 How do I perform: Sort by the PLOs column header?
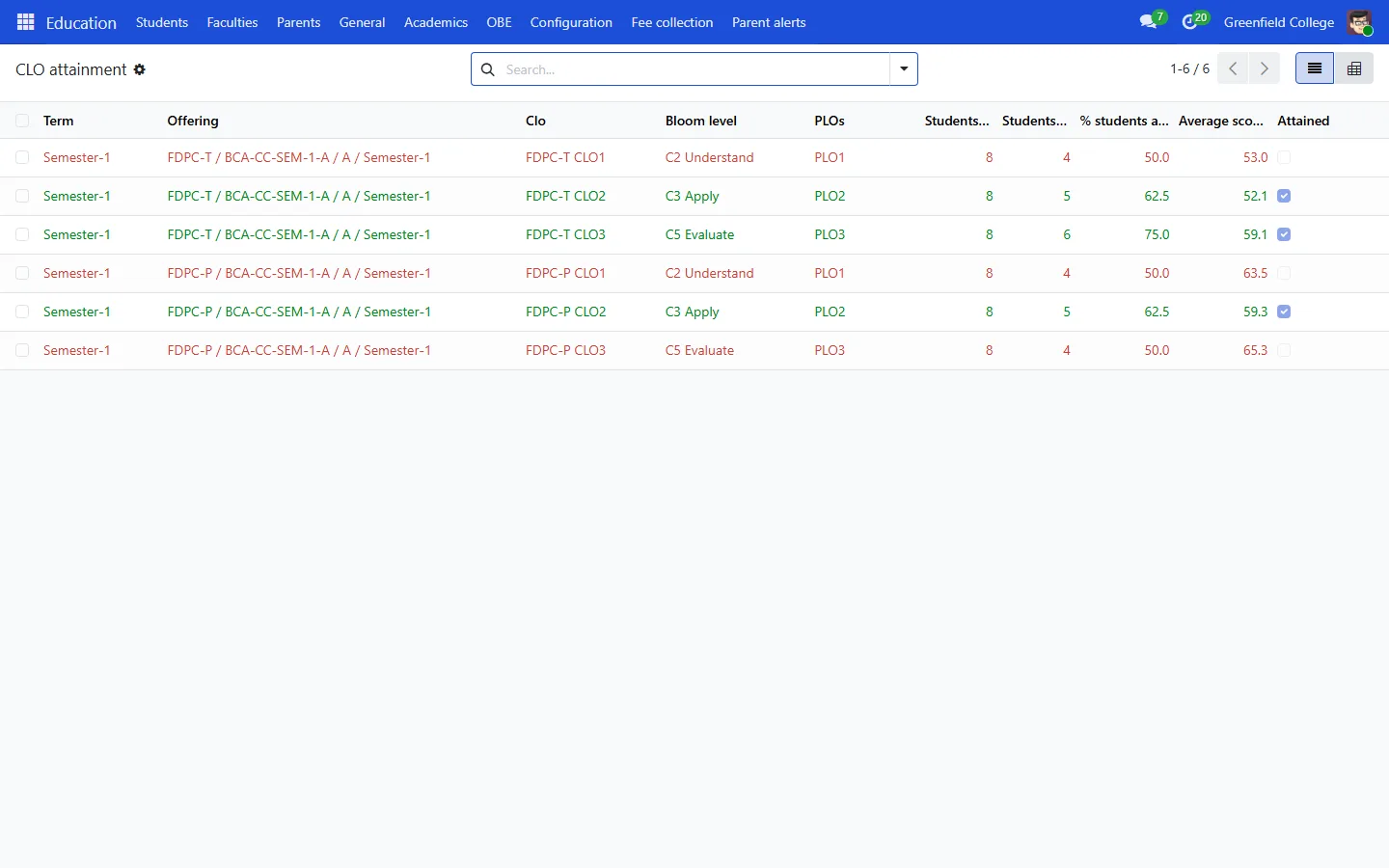(x=830, y=121)
